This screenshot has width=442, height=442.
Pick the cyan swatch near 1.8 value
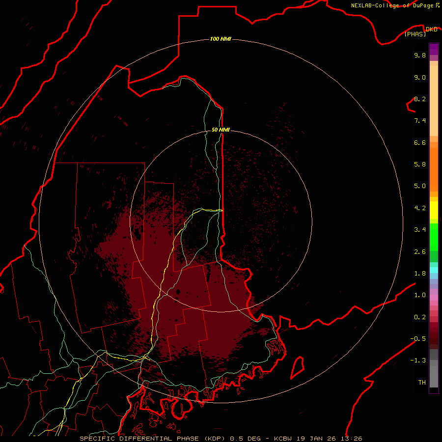(x=434, y=270)
